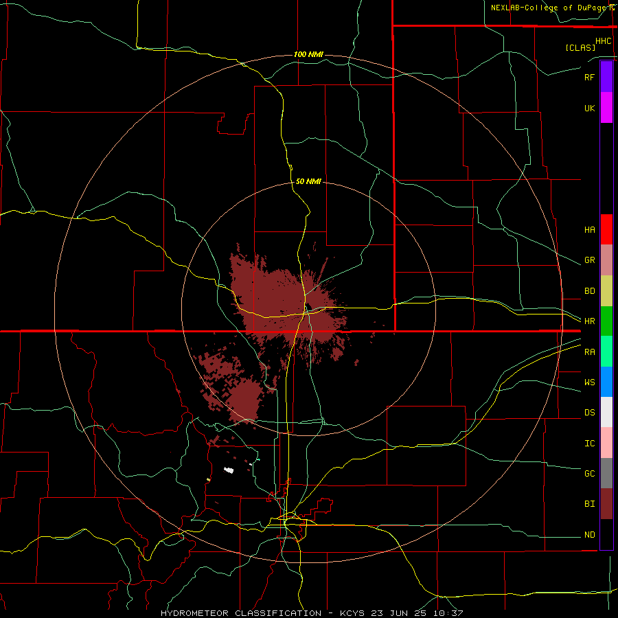Viewport: 618px width, 618px height.
Task: Click the ND black legend swatch
Action: click(x=606, y=534)
